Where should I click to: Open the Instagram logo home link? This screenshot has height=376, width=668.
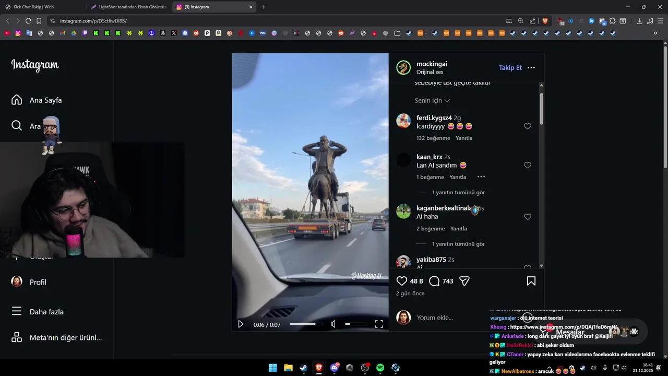click(35, 65)
